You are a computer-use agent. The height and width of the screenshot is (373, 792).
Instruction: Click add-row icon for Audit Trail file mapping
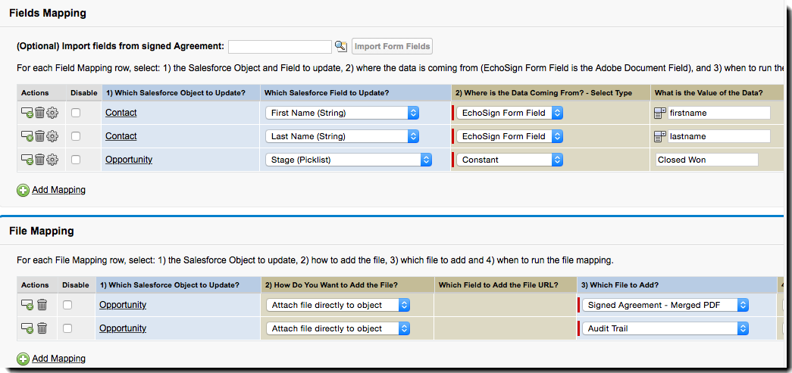(27, 328)
